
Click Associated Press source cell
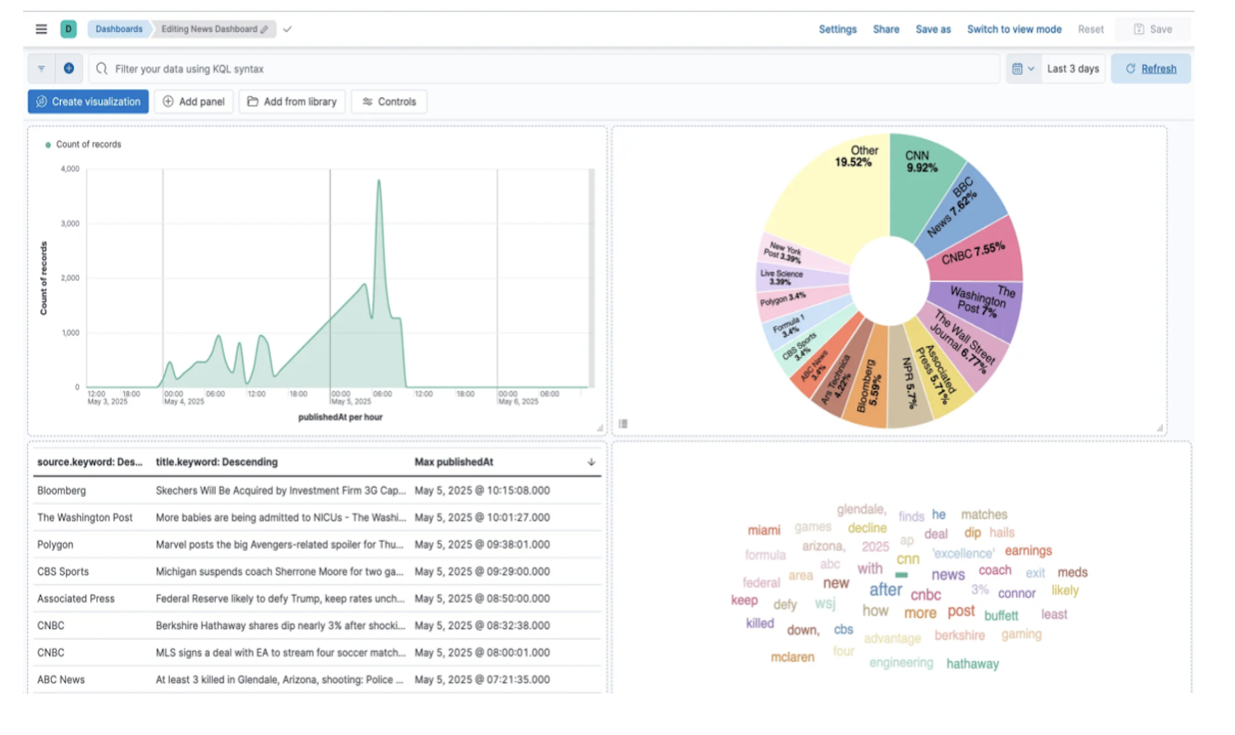point(76,599)
